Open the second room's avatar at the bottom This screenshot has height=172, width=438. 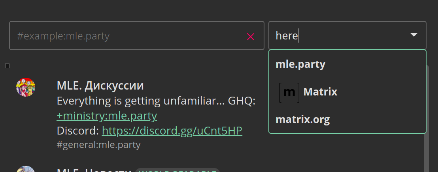pos(26,169)
